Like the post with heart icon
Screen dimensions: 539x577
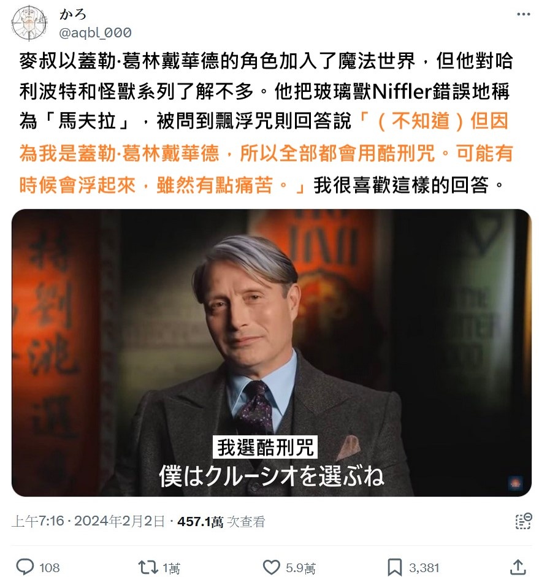tap(272, 567)
